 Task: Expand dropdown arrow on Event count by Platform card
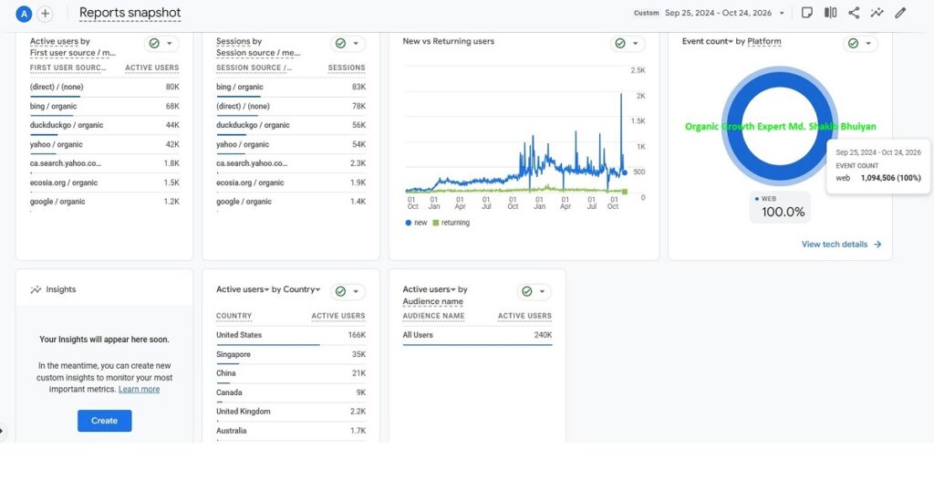[868, 44]
